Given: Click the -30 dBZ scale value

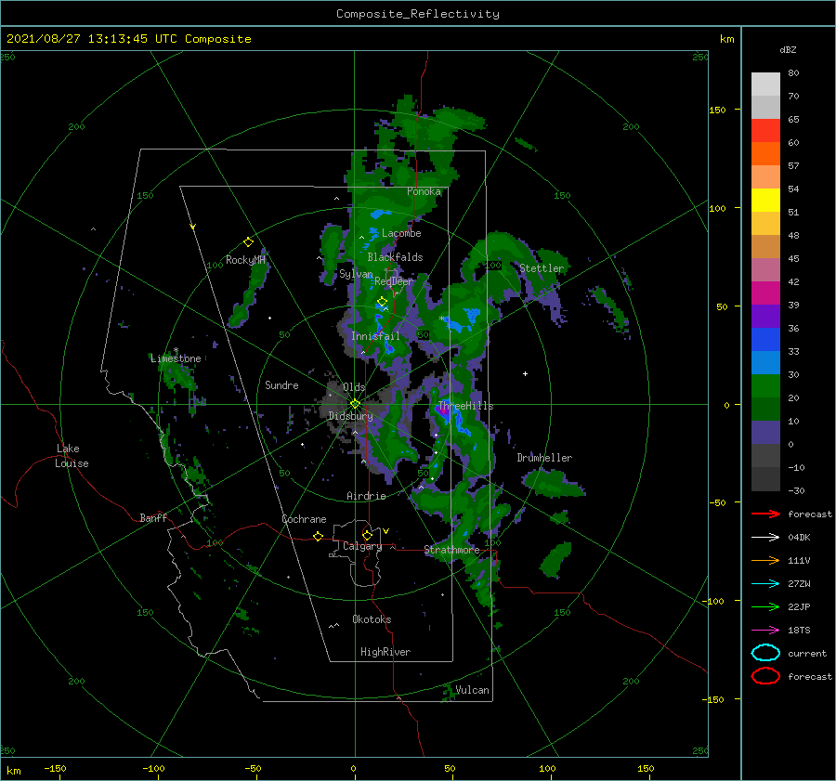Looking at the screenshot, I should pos(796,490).
